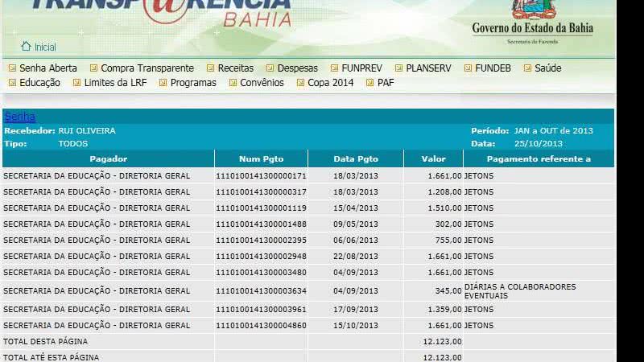This screenshot has height=362, width=644.
Task: Click the bullet icon beside Copa 2014
Action: point(300,83)
